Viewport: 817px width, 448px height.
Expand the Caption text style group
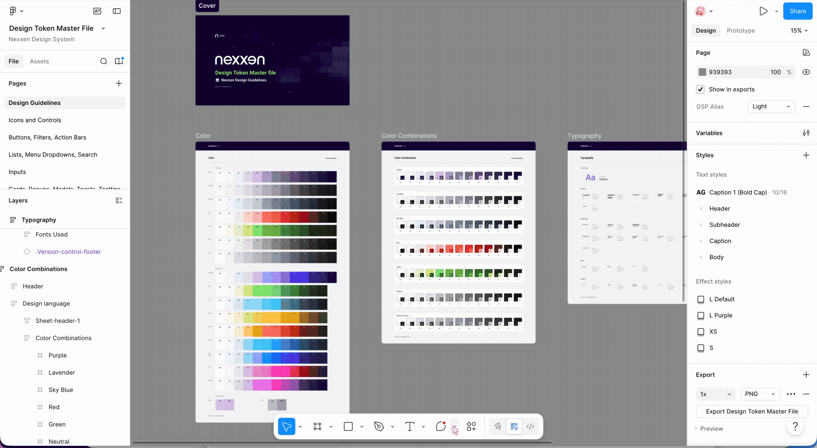701,241
